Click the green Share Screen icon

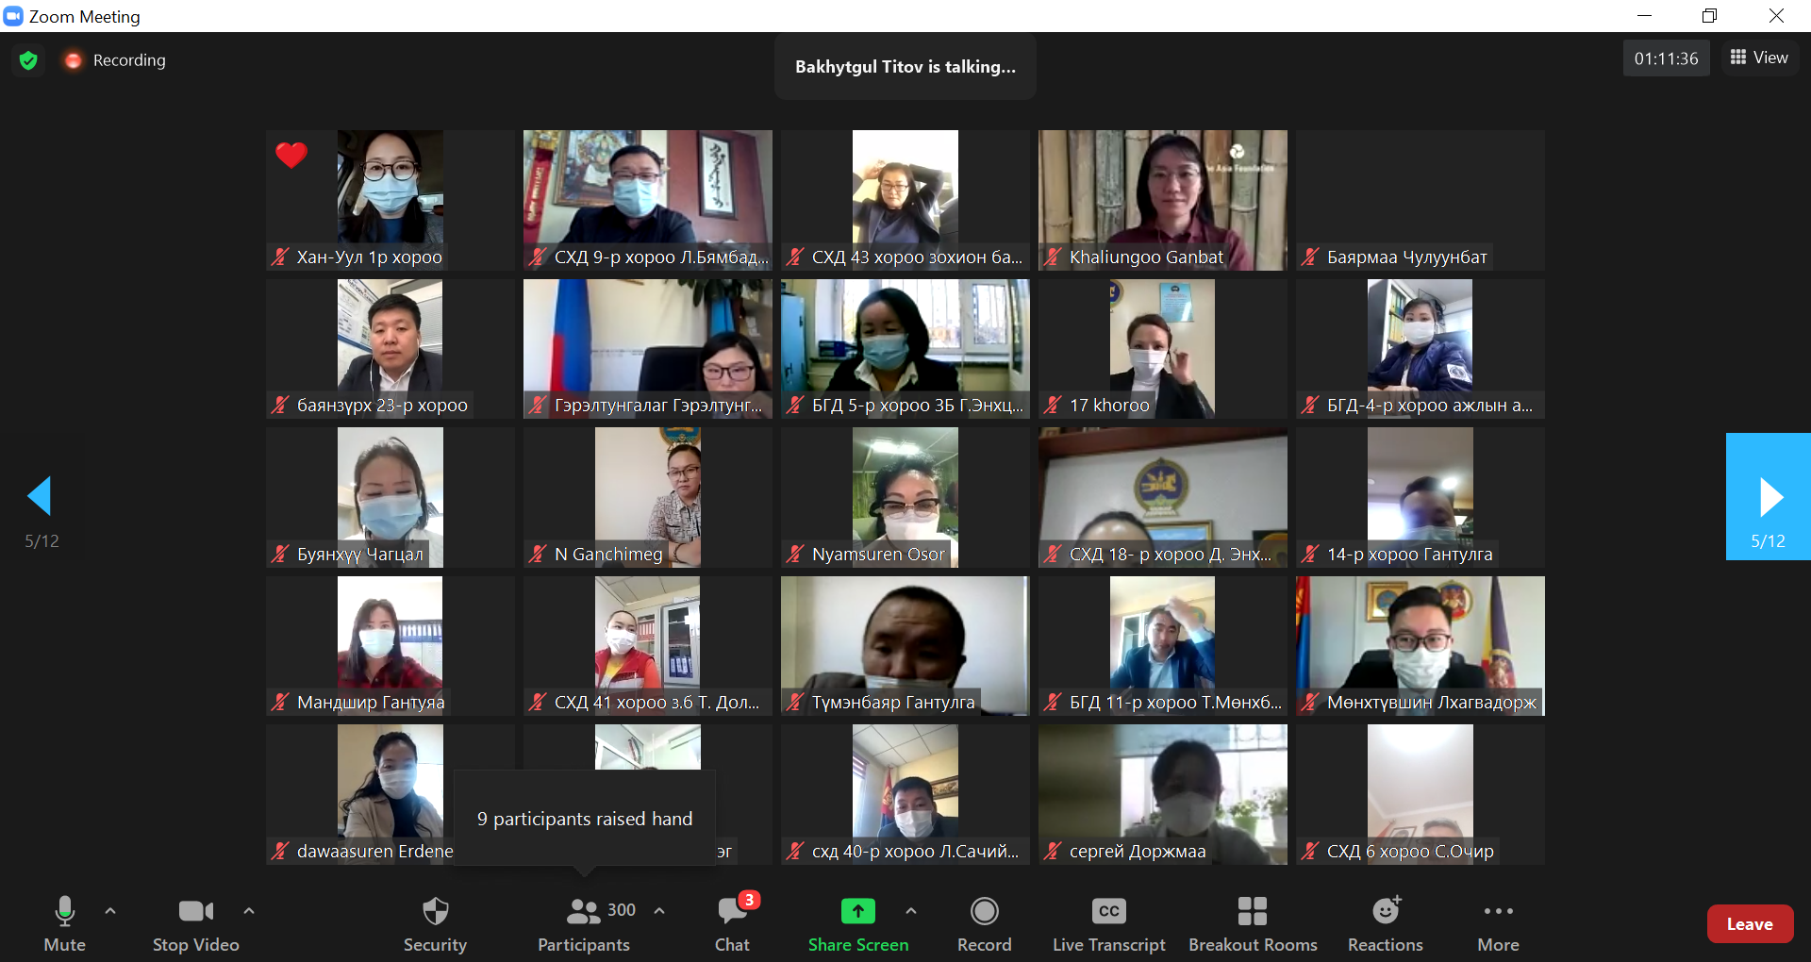857,911
